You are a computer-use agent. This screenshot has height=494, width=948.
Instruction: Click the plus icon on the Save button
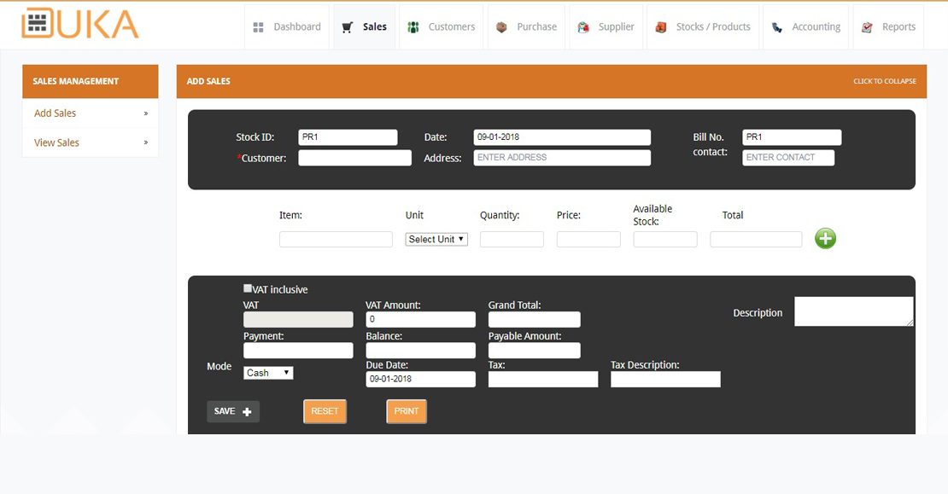247,412
